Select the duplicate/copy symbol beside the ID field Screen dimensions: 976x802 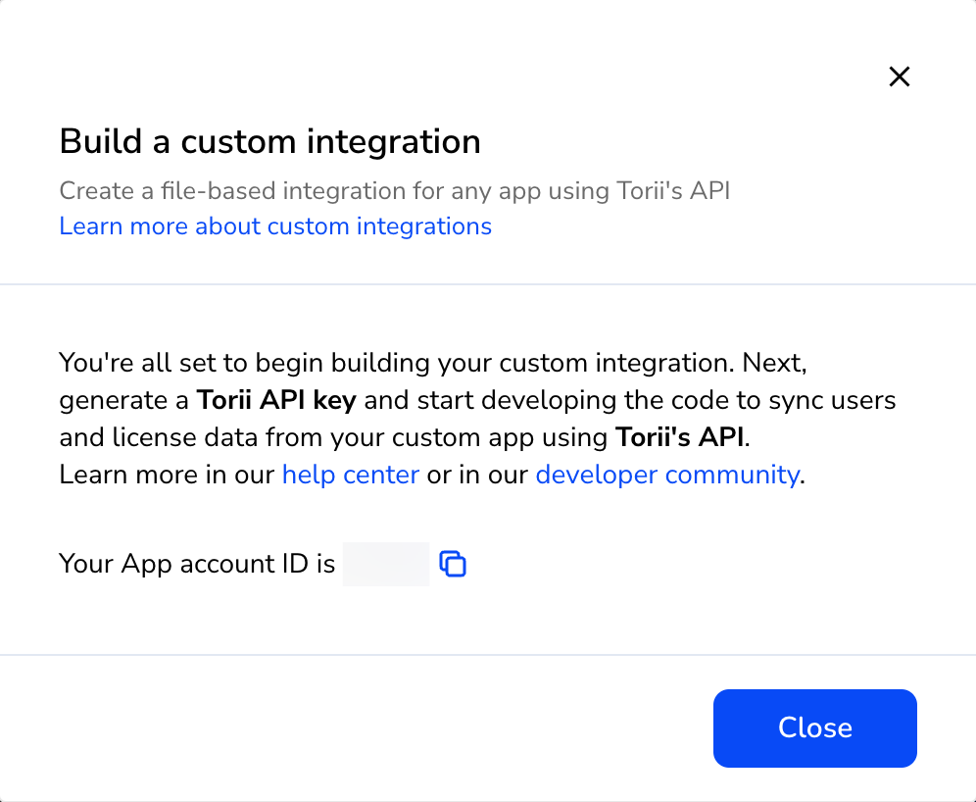point(453,564)
